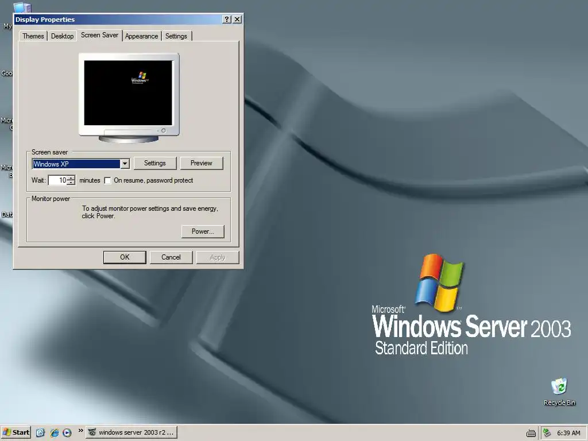
Task: Click the screen saver Settings button
Action: click(x=155, y=163)
